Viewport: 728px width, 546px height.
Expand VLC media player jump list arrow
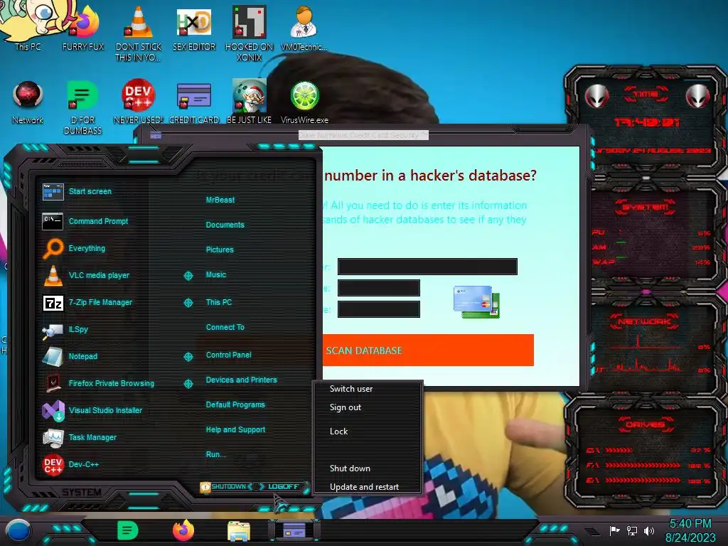pyautogui.click(x=188, y=276)
